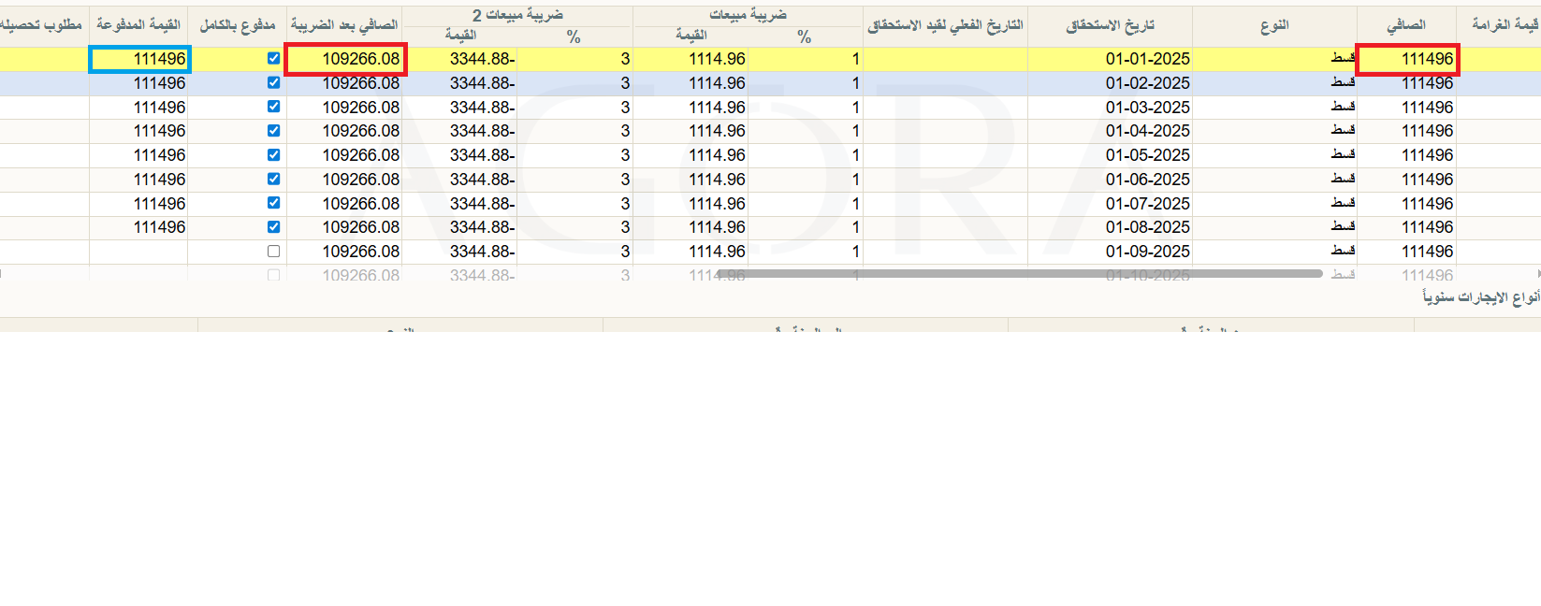Viewport: 1541px width, 606px height.
Task: Click القيمة المدفوعة input in the 01-01-2025 row
Action: pyautogui.click(x=140, y=59)
